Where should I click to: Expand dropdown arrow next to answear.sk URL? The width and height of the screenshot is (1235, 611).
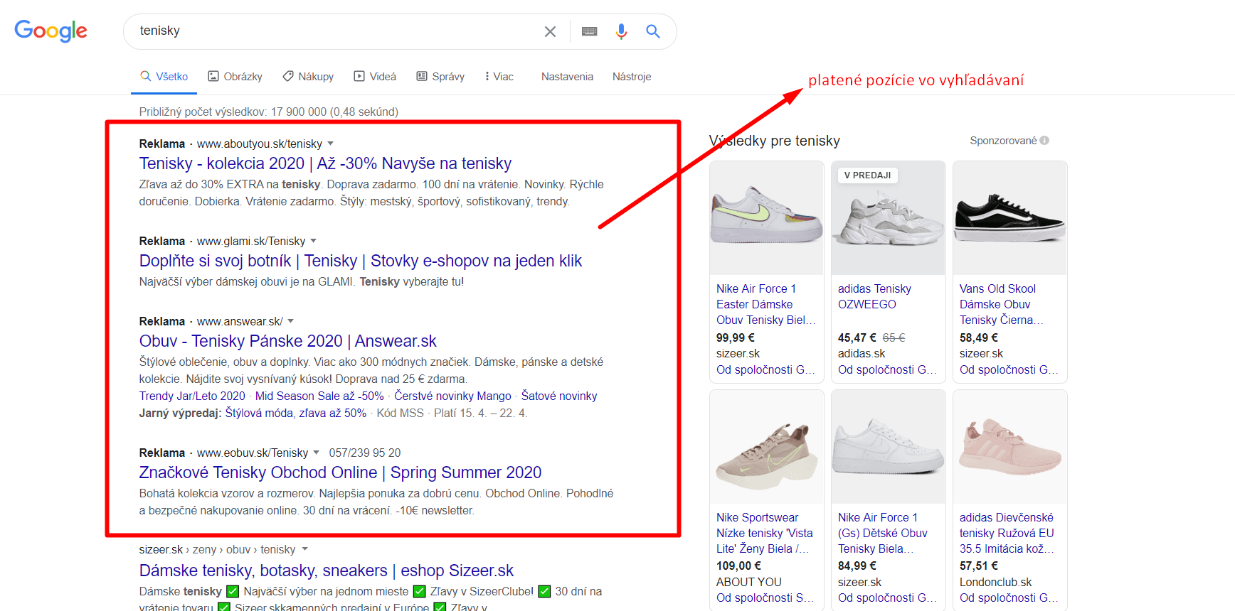290,321
